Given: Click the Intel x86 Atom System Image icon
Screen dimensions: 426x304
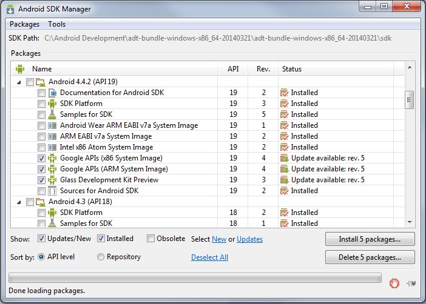Looking at the screenshot, I should click(52, 147).
